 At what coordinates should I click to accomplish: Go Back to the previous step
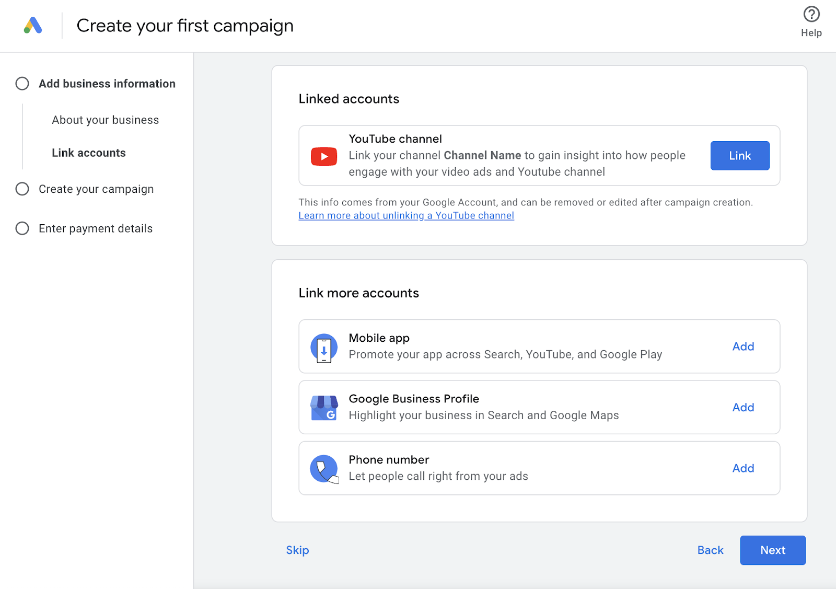(x=710, y=550)
